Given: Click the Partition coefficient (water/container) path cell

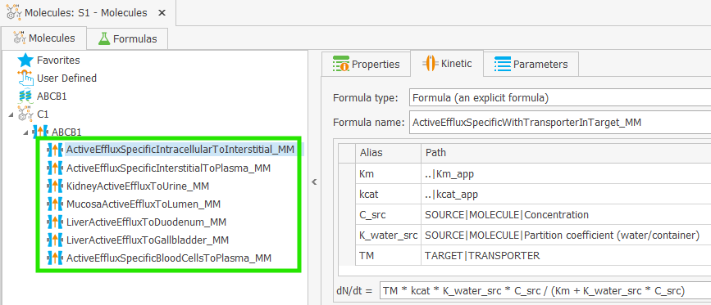Looking at the screenshot, I should pos(566,235).
